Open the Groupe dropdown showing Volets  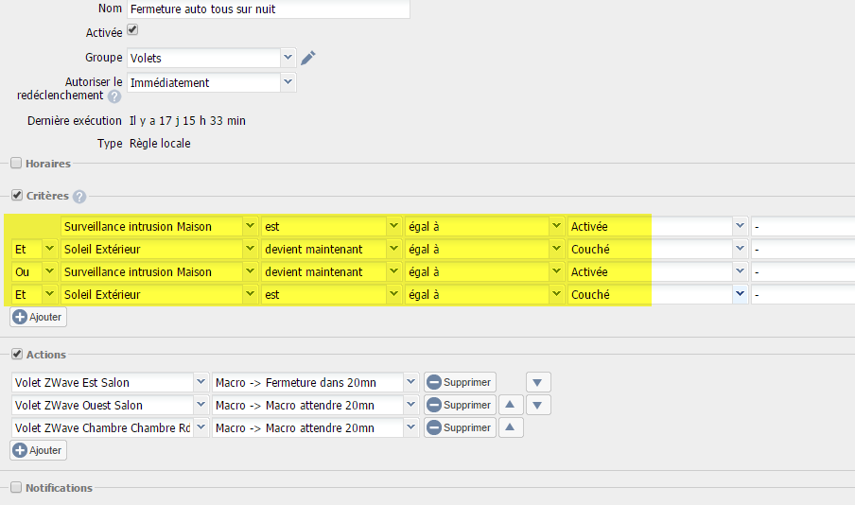pyautogui.click(x=288, y=58)
